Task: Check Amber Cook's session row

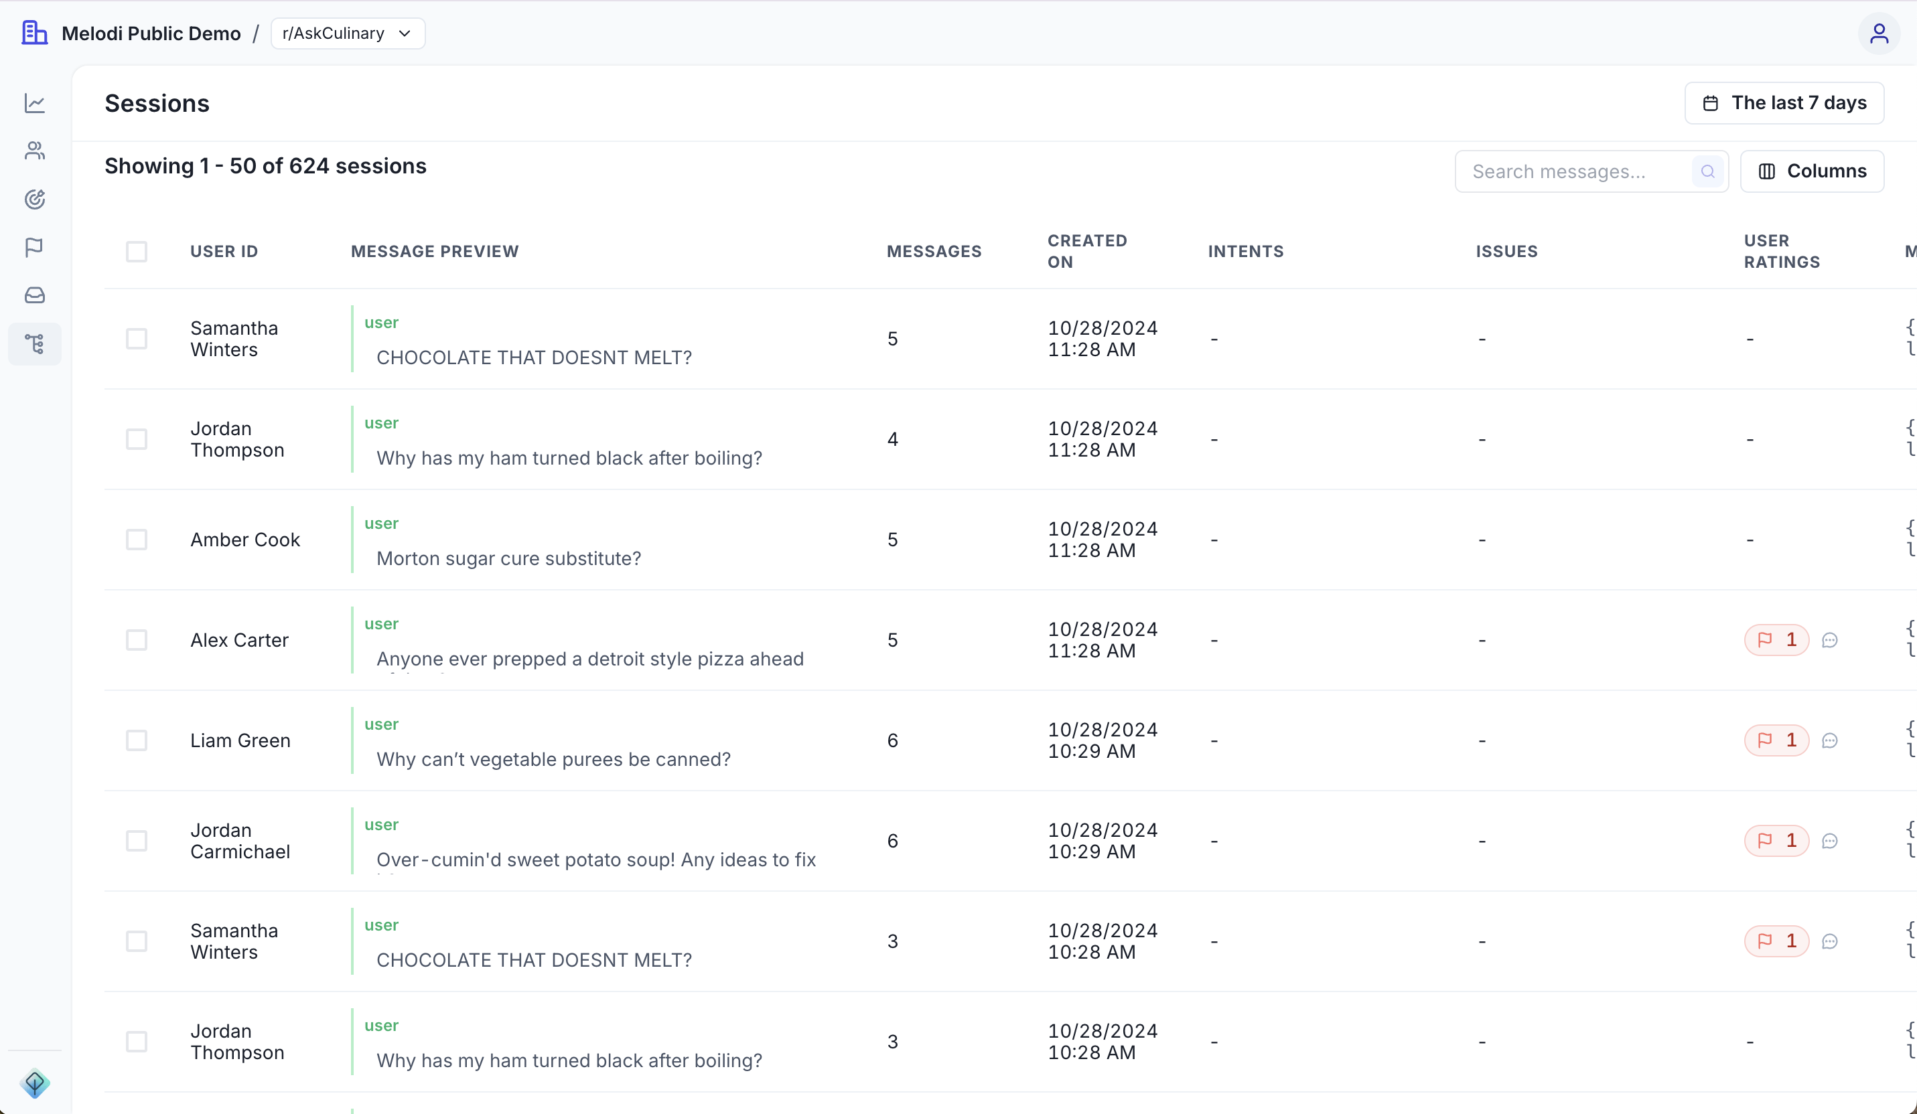Action: 137,539
